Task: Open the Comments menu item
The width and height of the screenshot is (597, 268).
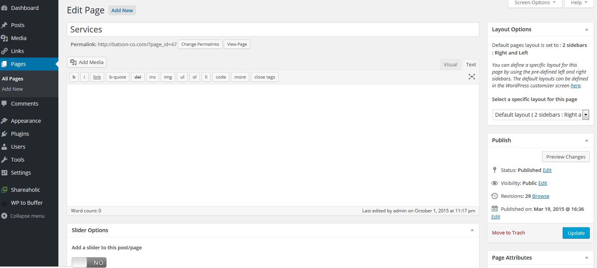Action: point(24,104)
